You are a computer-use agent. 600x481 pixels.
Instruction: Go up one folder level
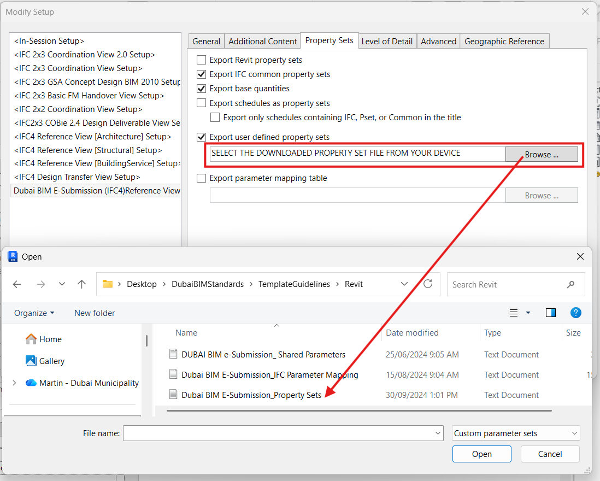tap(81, 284)
